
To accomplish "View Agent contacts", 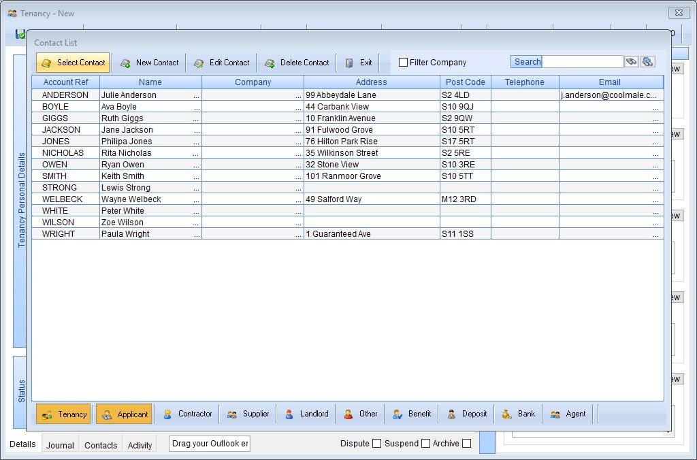I will click(x=568, y=414).
